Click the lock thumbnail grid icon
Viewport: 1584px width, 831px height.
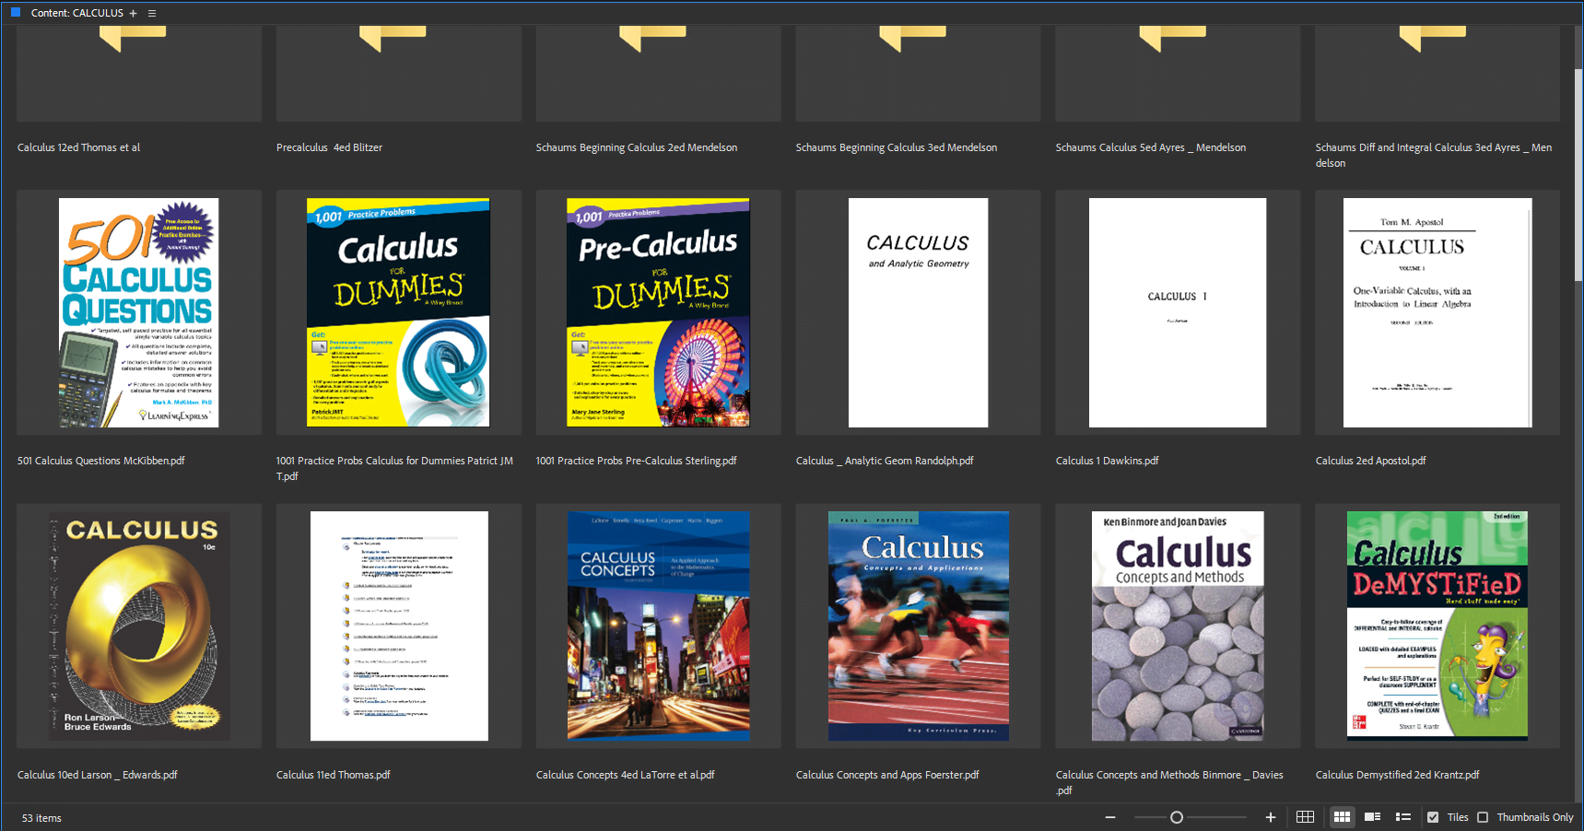[1305, 817]
